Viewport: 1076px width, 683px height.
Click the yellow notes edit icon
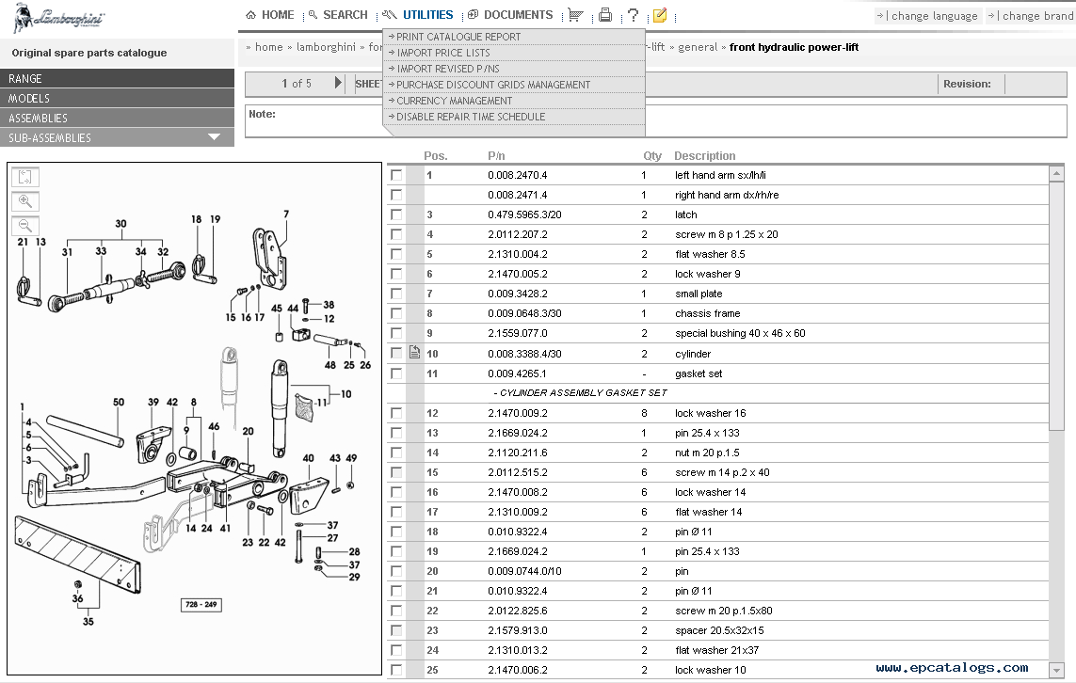point(659,15)
